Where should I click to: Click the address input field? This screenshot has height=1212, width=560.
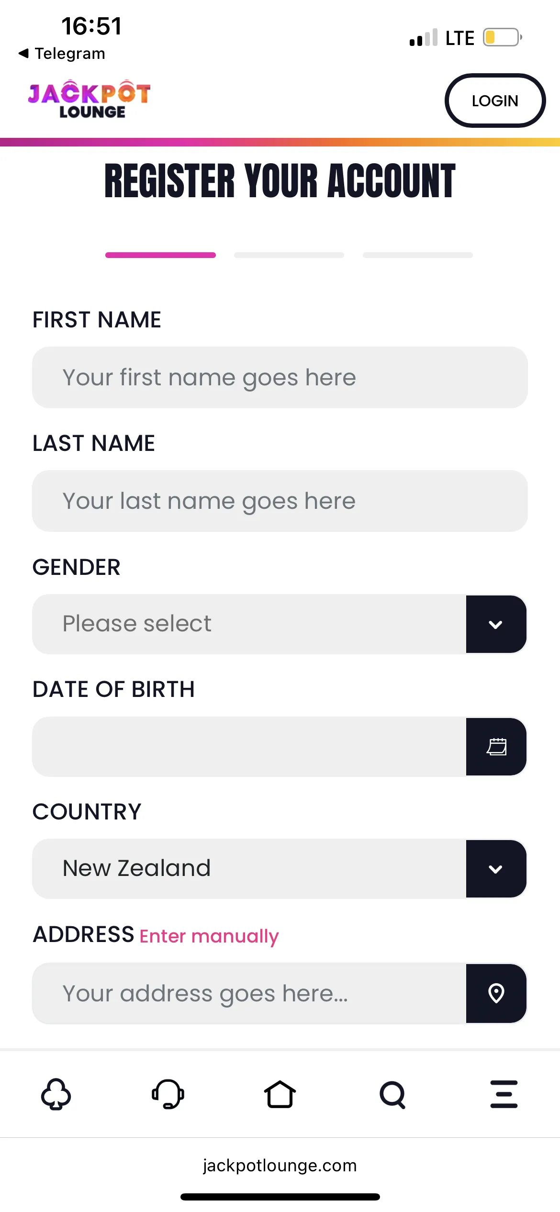249,993
